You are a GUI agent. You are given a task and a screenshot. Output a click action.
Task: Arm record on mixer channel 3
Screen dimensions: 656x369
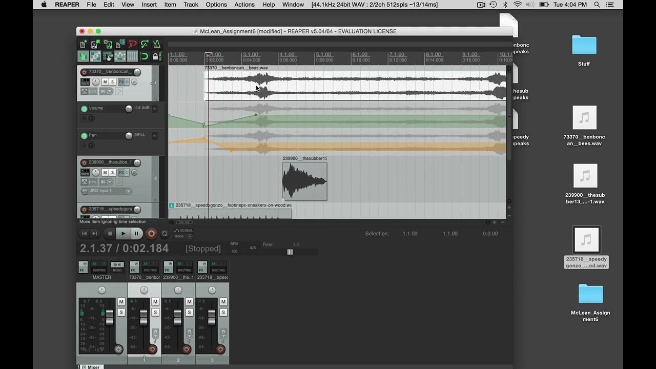point(220,350)
